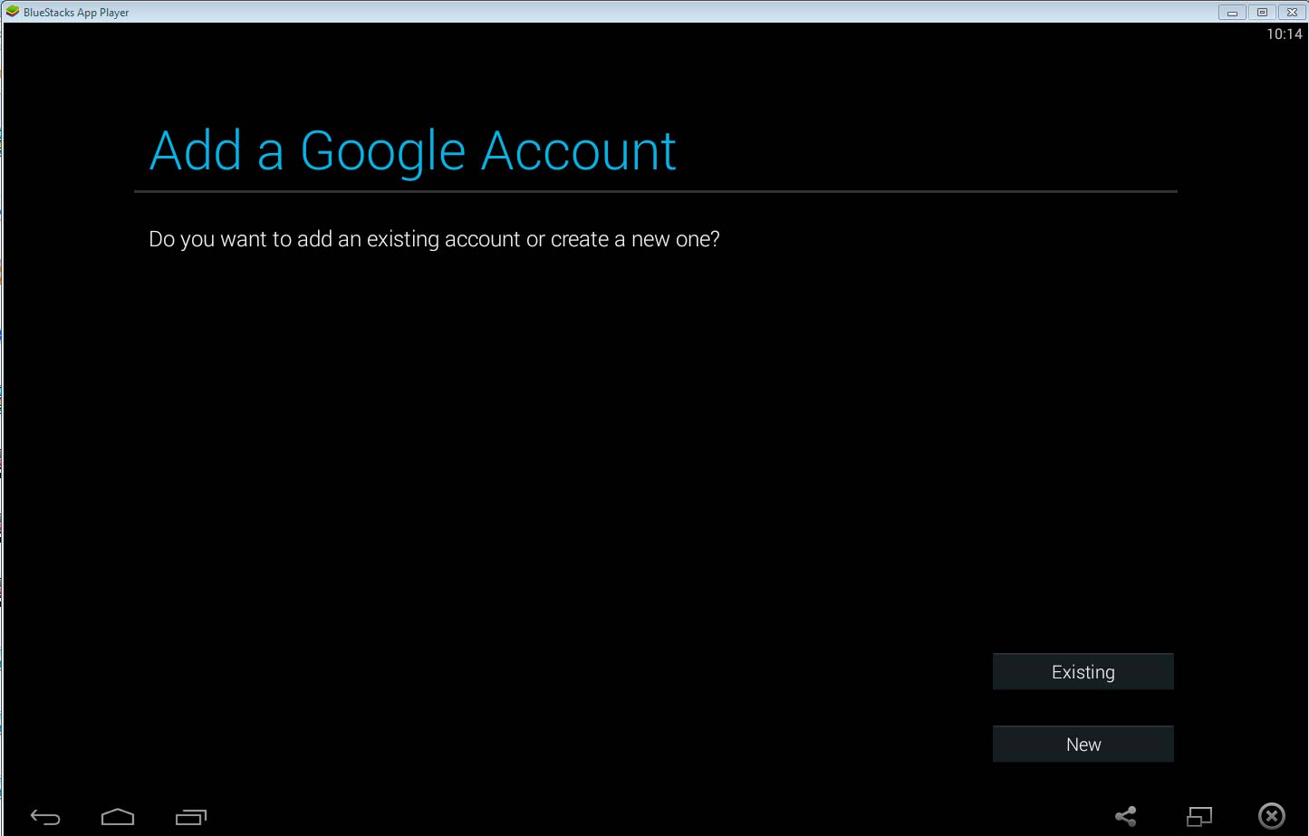The image size is (1309, 836).
Task: Toggle full screen with the window-size icon
Action: click(x=1199, y=816)
